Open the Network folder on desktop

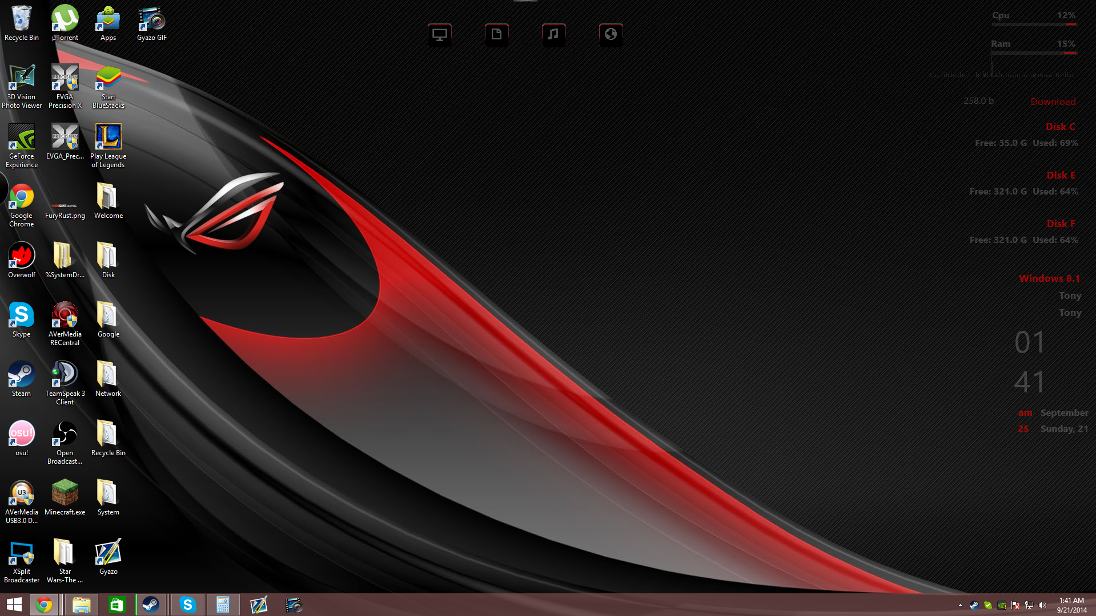[108, 379]
